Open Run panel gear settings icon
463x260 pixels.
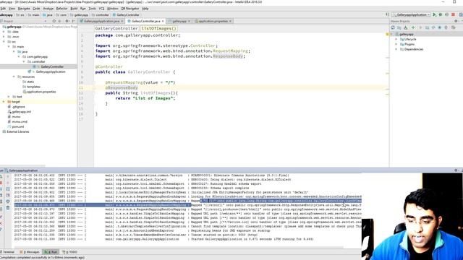coord(456,170)
